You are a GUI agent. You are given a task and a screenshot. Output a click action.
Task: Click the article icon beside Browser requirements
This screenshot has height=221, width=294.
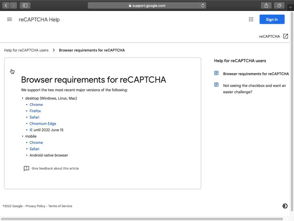tap(216, 73)
